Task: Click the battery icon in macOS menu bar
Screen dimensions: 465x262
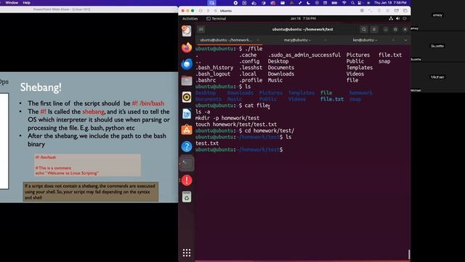Action: (334, 3)
